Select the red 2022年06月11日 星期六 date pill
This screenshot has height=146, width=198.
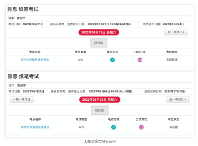point(99,32)
